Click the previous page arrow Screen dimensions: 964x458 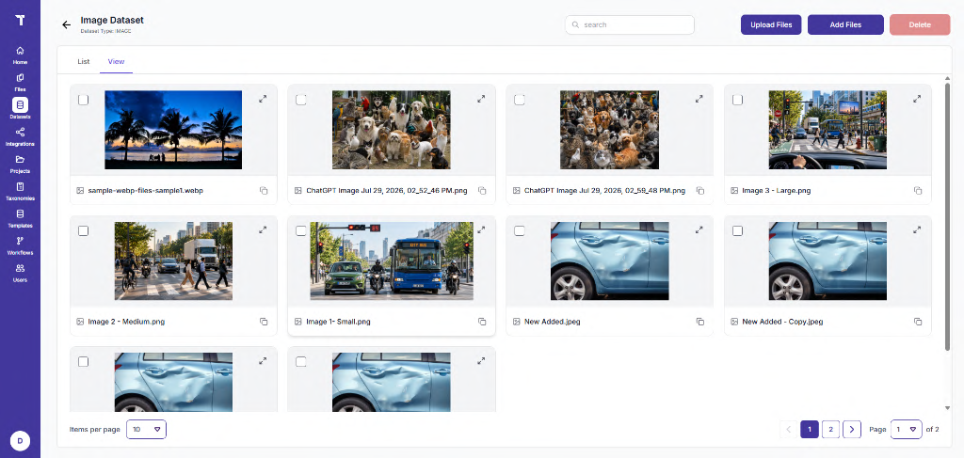[789, 430]
